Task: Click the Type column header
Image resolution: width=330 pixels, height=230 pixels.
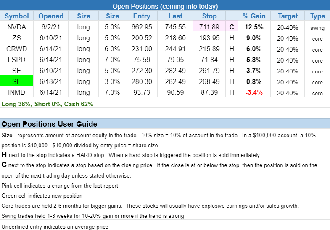Action: tap(317, 16)
